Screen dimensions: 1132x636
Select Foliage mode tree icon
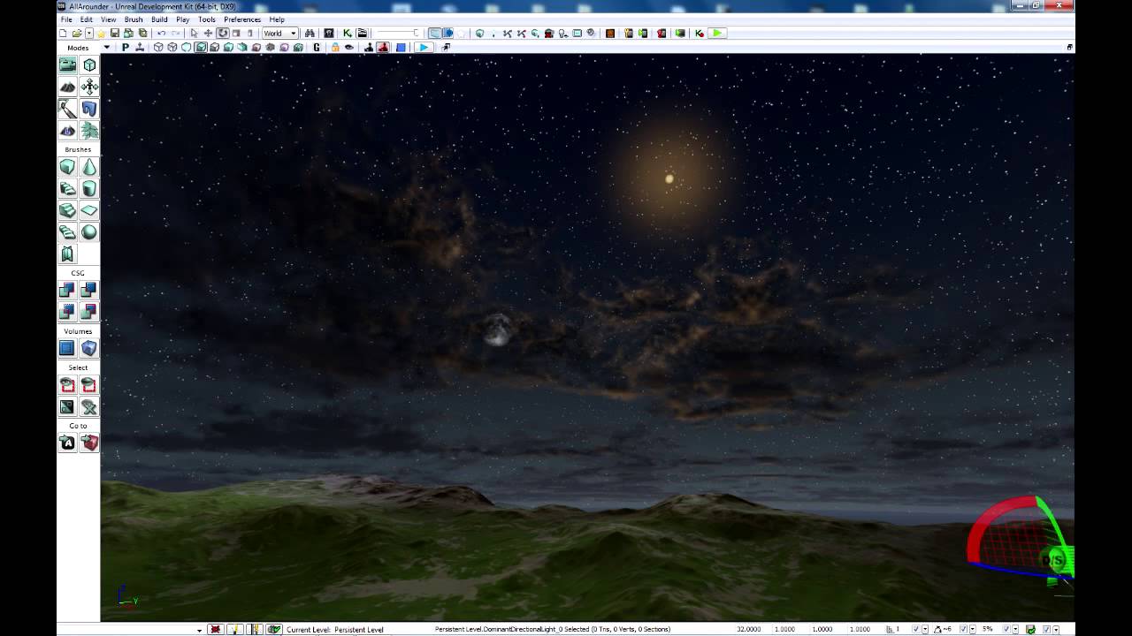(89, 131)
